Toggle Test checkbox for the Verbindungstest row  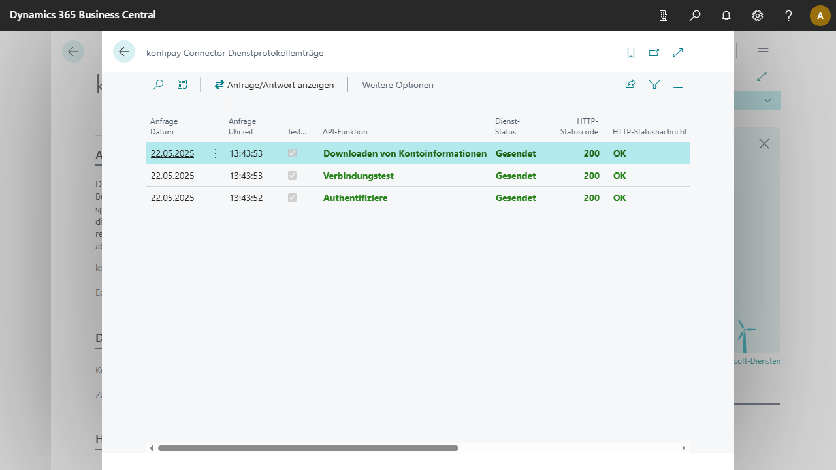[292, 176]
